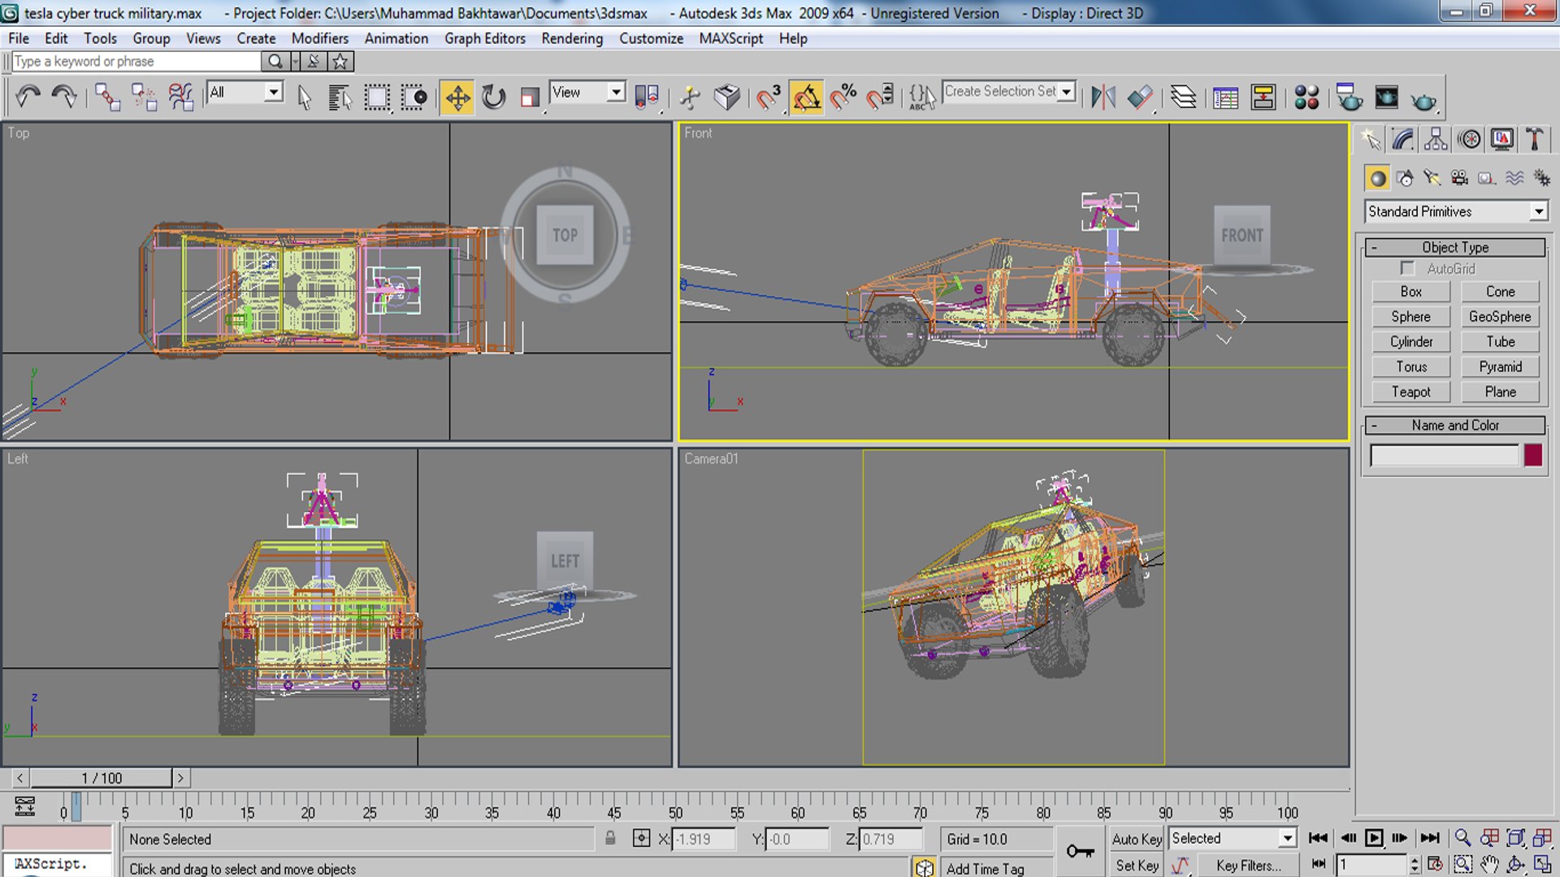The width and height of the screenshot is (1560, 877).
Task: Collapse the Object Type rollout
Action: point(1454,247)
